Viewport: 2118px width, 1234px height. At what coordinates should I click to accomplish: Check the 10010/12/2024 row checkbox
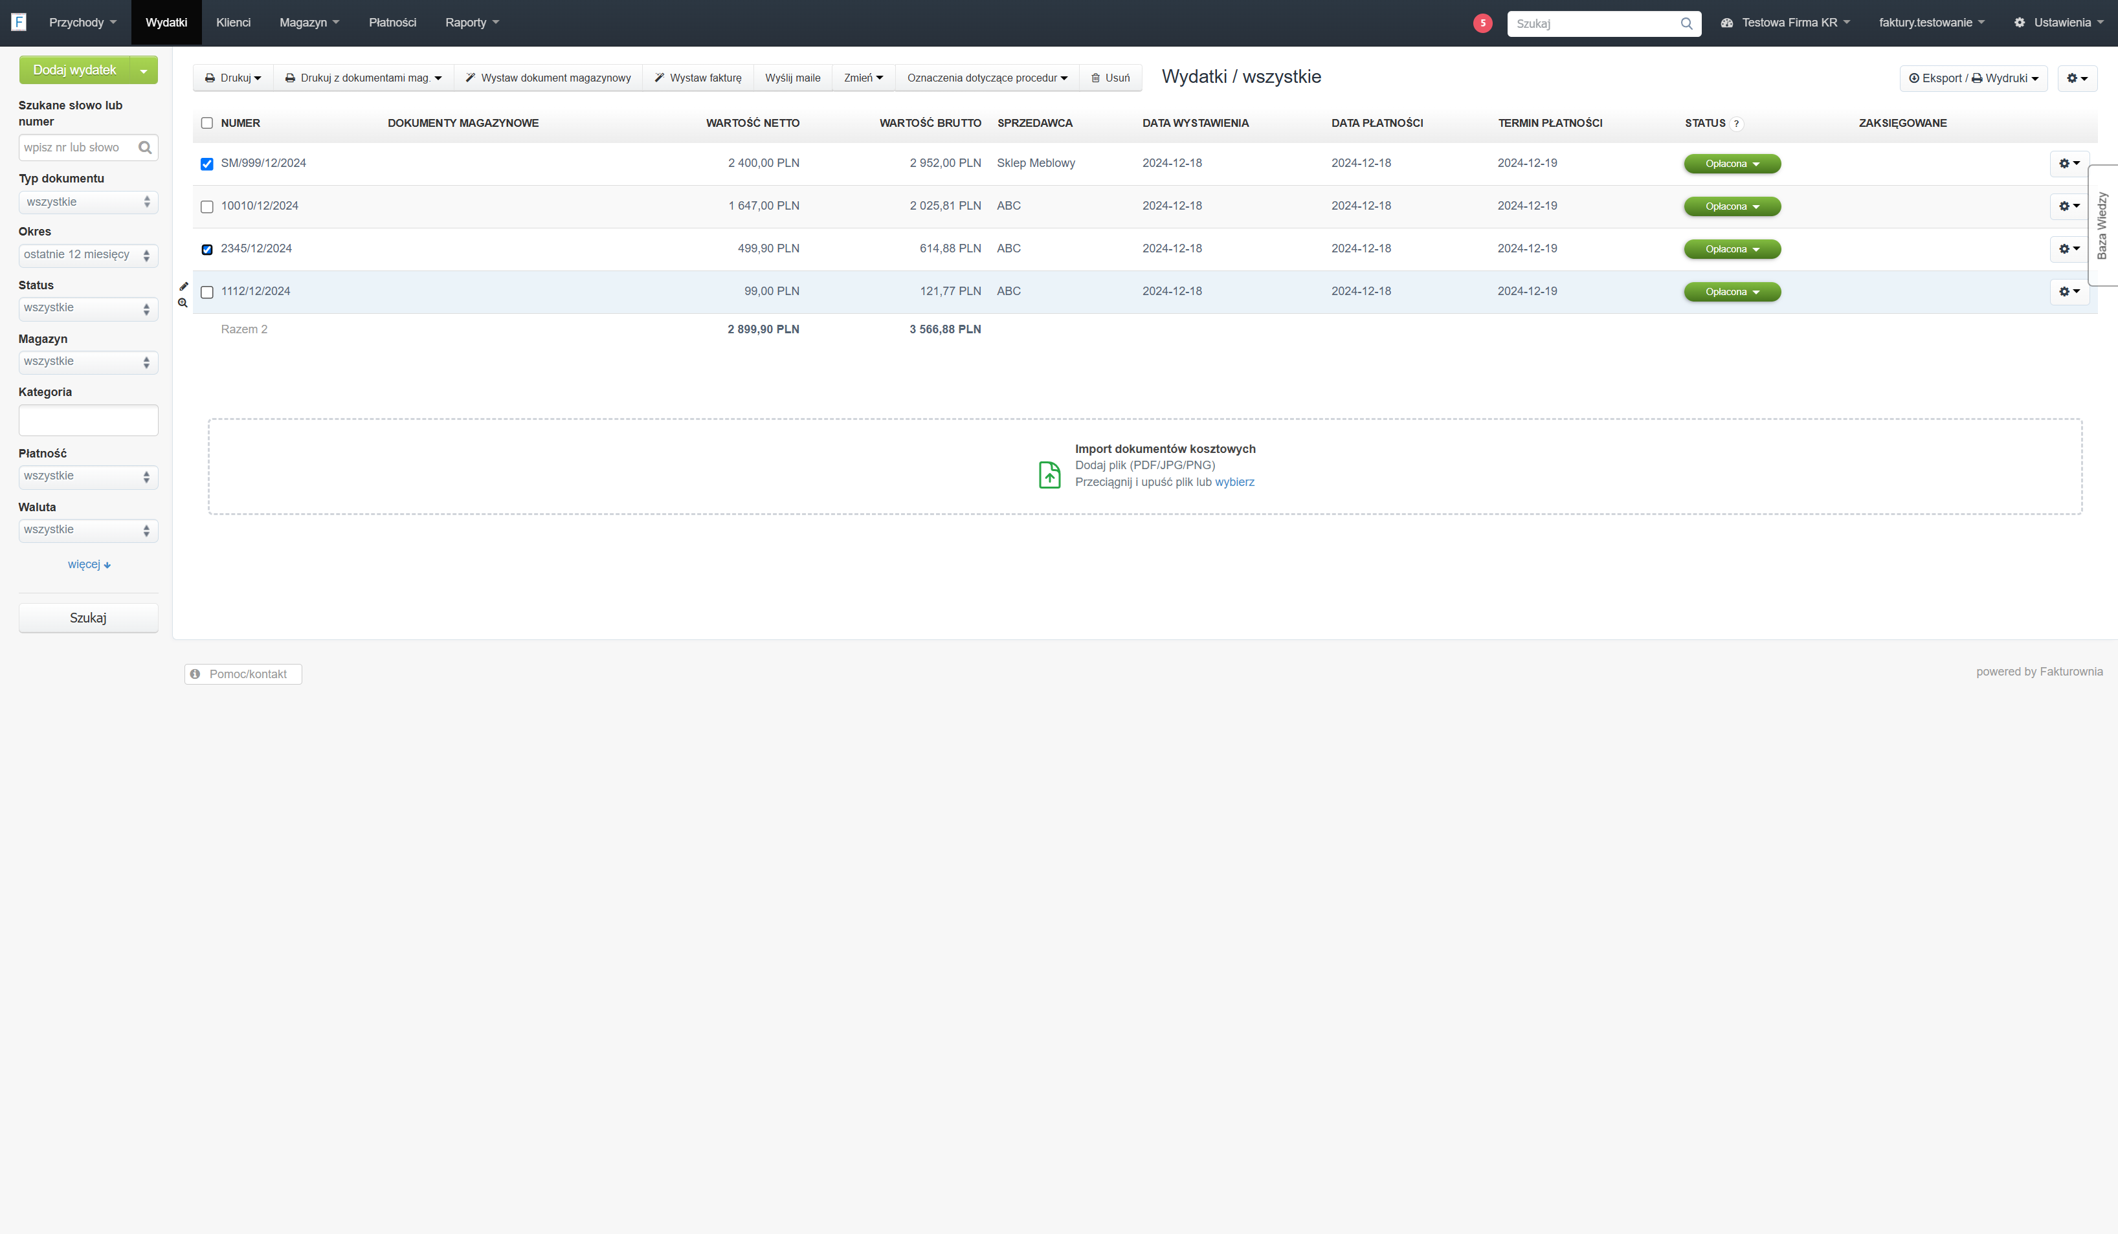click(x=206, y=206)
